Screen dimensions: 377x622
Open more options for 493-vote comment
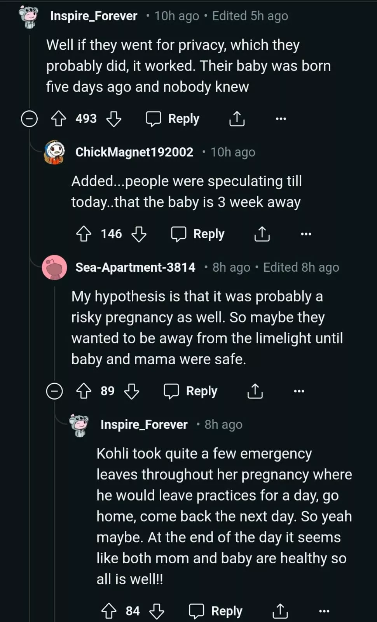point(281,119)
